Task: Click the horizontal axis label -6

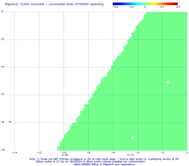Action: pos(113,153)
